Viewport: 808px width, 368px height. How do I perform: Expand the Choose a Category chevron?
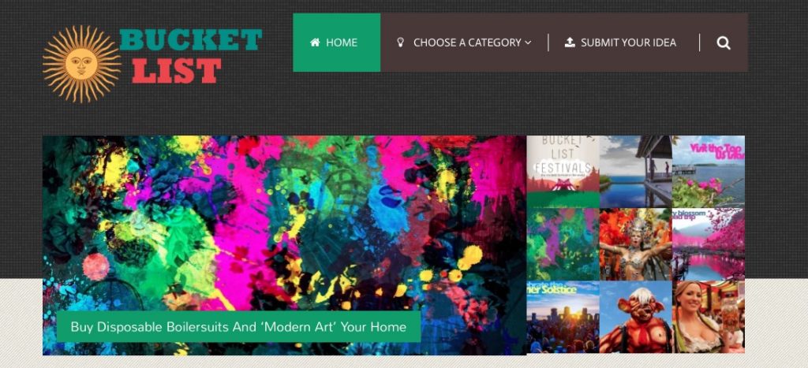coord(528,43)
